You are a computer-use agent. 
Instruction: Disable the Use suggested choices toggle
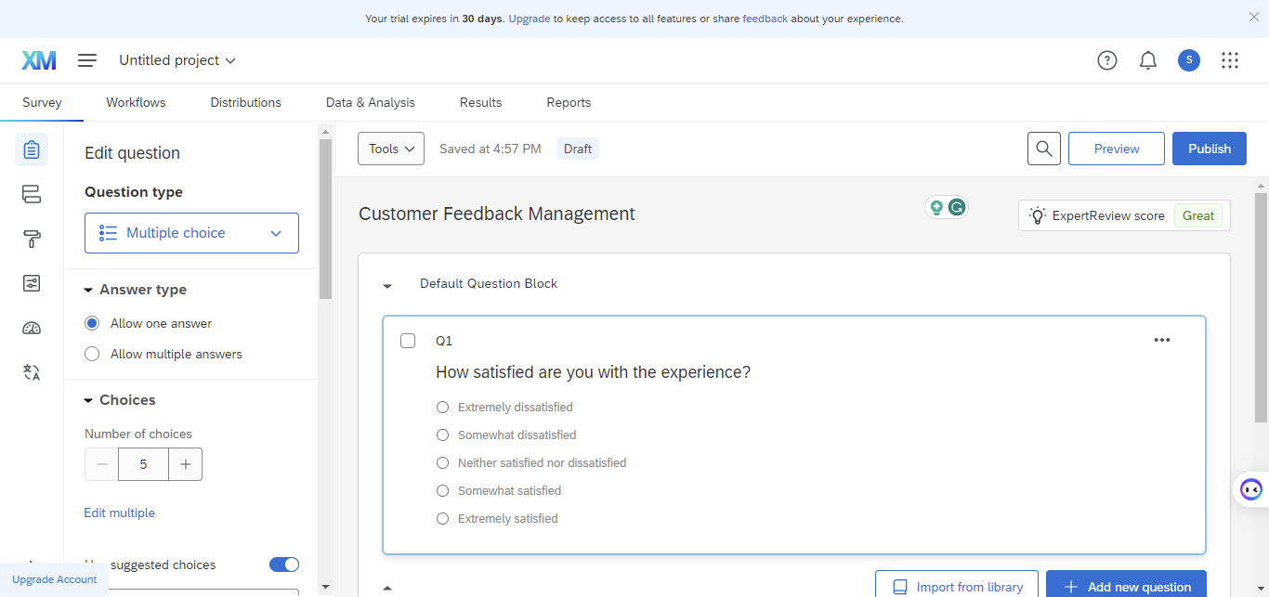coord(283,564)
